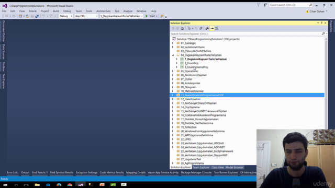Open the Document Outline side tab
Image resolution: width=335 pixels, height=188 pixels.
point(4,31)
